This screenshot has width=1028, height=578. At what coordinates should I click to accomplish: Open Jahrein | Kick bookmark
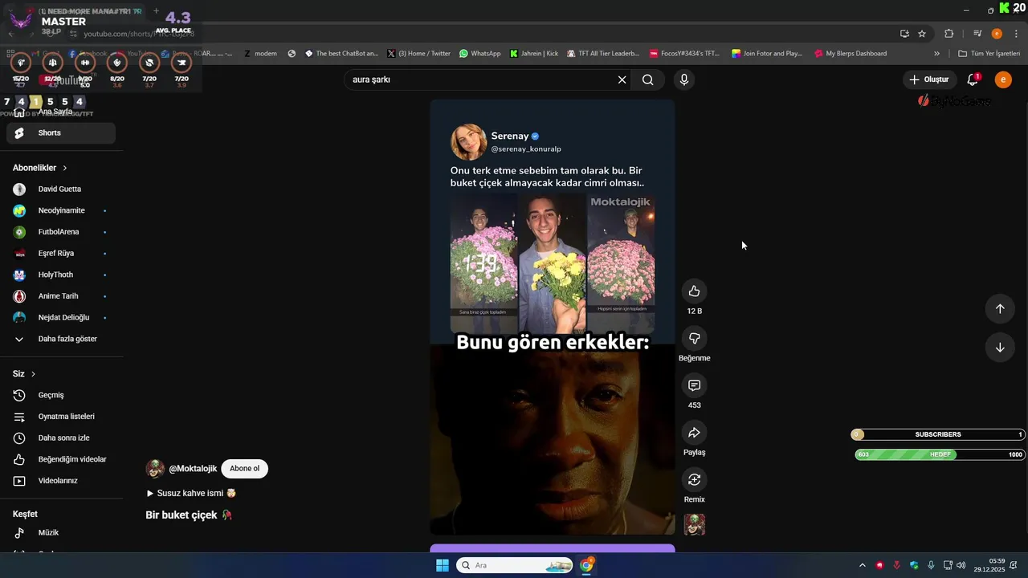(534, 54)
